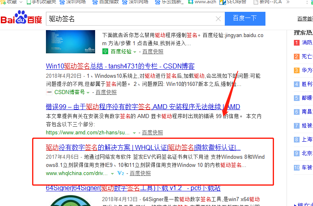
Task: Click the 百度一下 search button
Action: (x=245, y=19)
